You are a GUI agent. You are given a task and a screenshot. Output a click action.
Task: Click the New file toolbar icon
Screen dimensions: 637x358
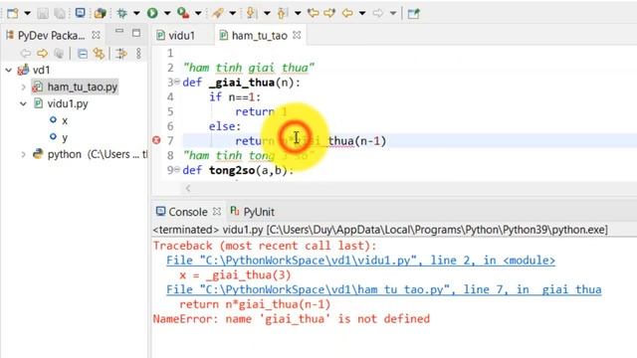(13, 13)
